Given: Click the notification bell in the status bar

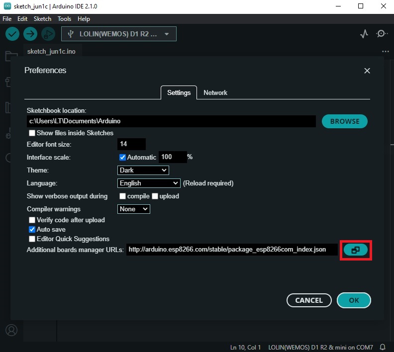Looking at the screenshot, I should coord(383,347).
